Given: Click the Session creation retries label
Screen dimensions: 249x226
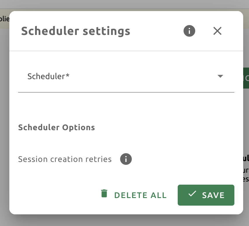Looking at the screenshot, I should [65, 159].
